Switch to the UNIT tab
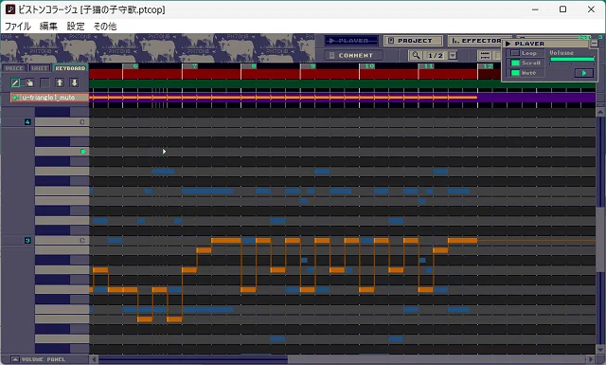Viewport: 606px width, 365px height. click(x=40, y=68)
